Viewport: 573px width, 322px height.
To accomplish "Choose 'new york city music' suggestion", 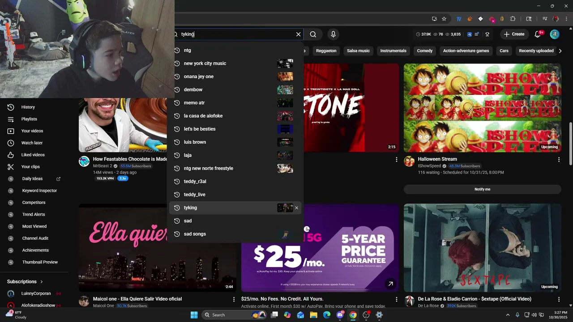I will pos(236,64).
